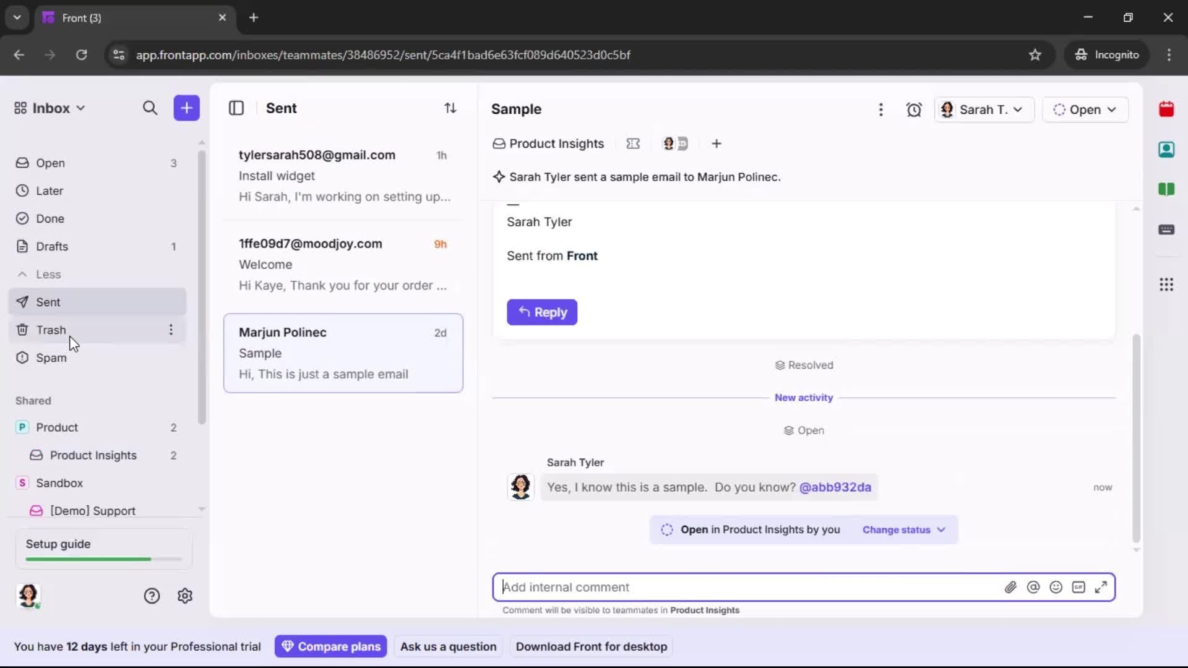Image resolution: width=1188 pixels, height=668 pixels.
Task: Open the Open status toggle at top right
Action: (x=1085, y=109)
